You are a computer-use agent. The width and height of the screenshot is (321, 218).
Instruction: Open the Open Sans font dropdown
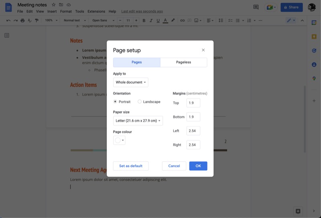[x=103, y=20]
